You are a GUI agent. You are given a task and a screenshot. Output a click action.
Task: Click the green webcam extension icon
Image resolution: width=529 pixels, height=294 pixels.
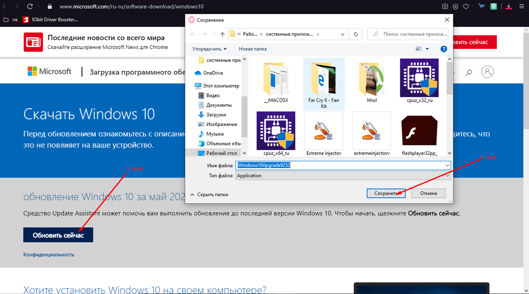[494, 7]
